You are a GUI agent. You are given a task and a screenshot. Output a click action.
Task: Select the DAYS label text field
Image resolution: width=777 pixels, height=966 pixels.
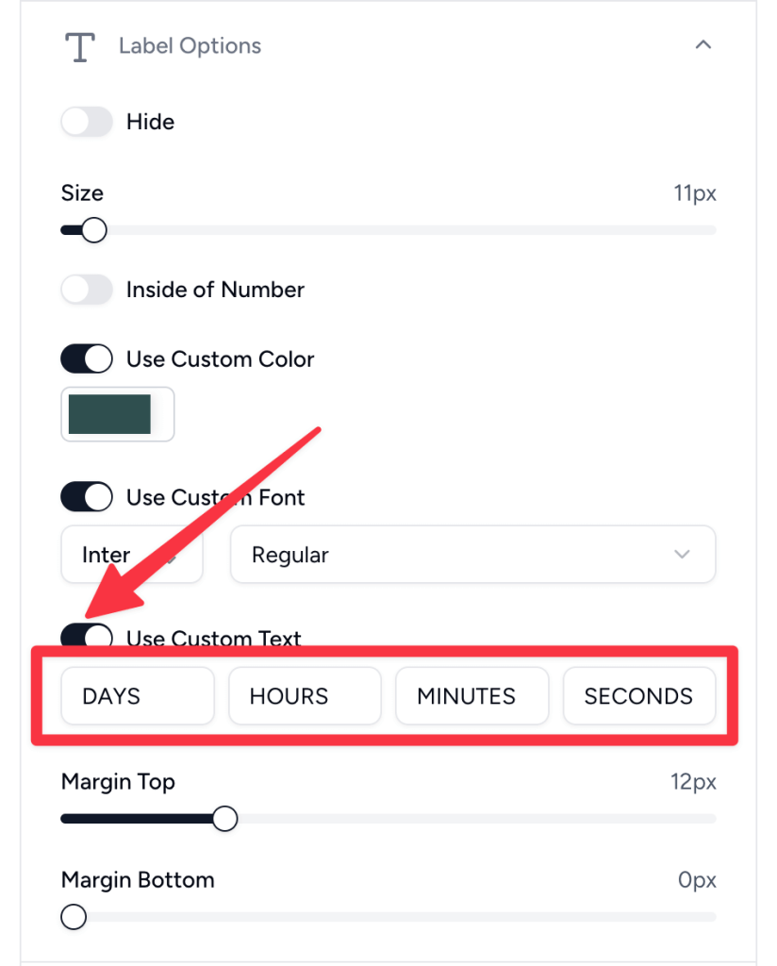(x=137, y=696)
